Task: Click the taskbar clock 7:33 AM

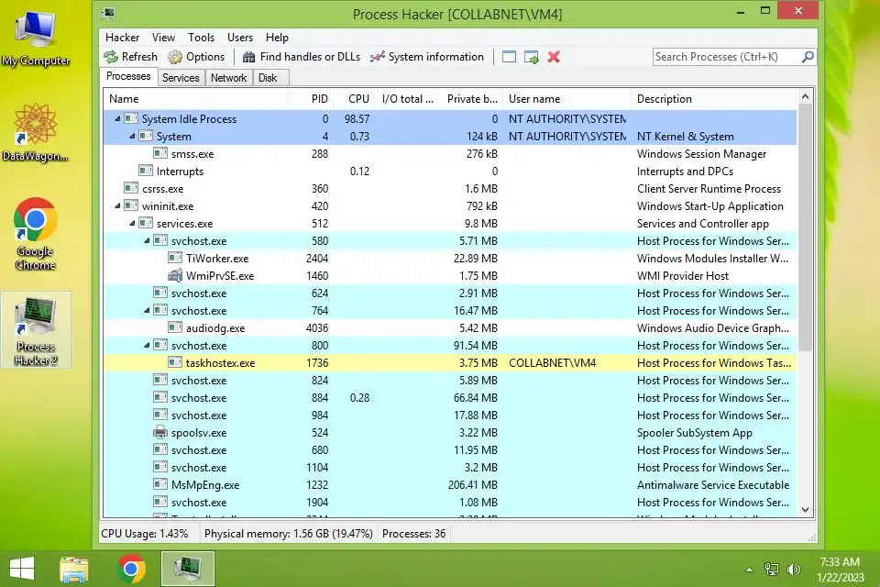Action: click(x=841, y=561)
